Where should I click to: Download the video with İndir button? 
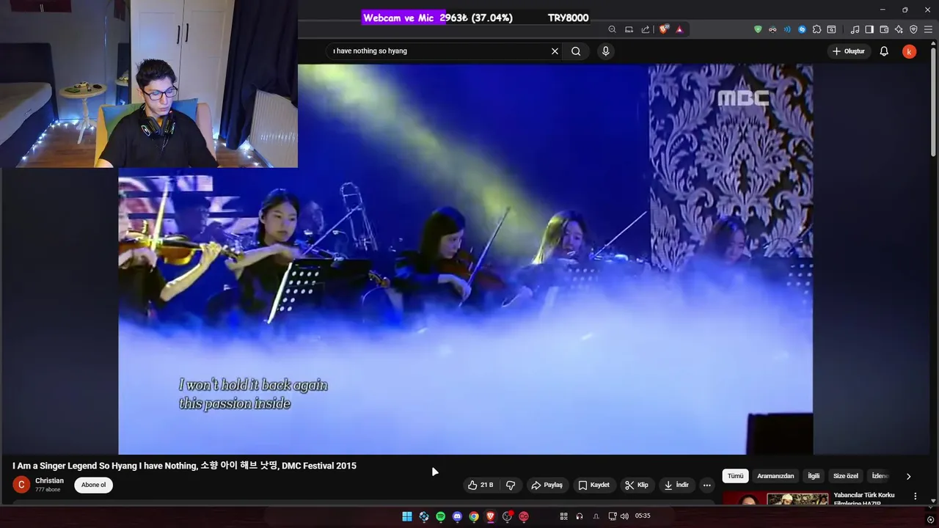point(676,485)
